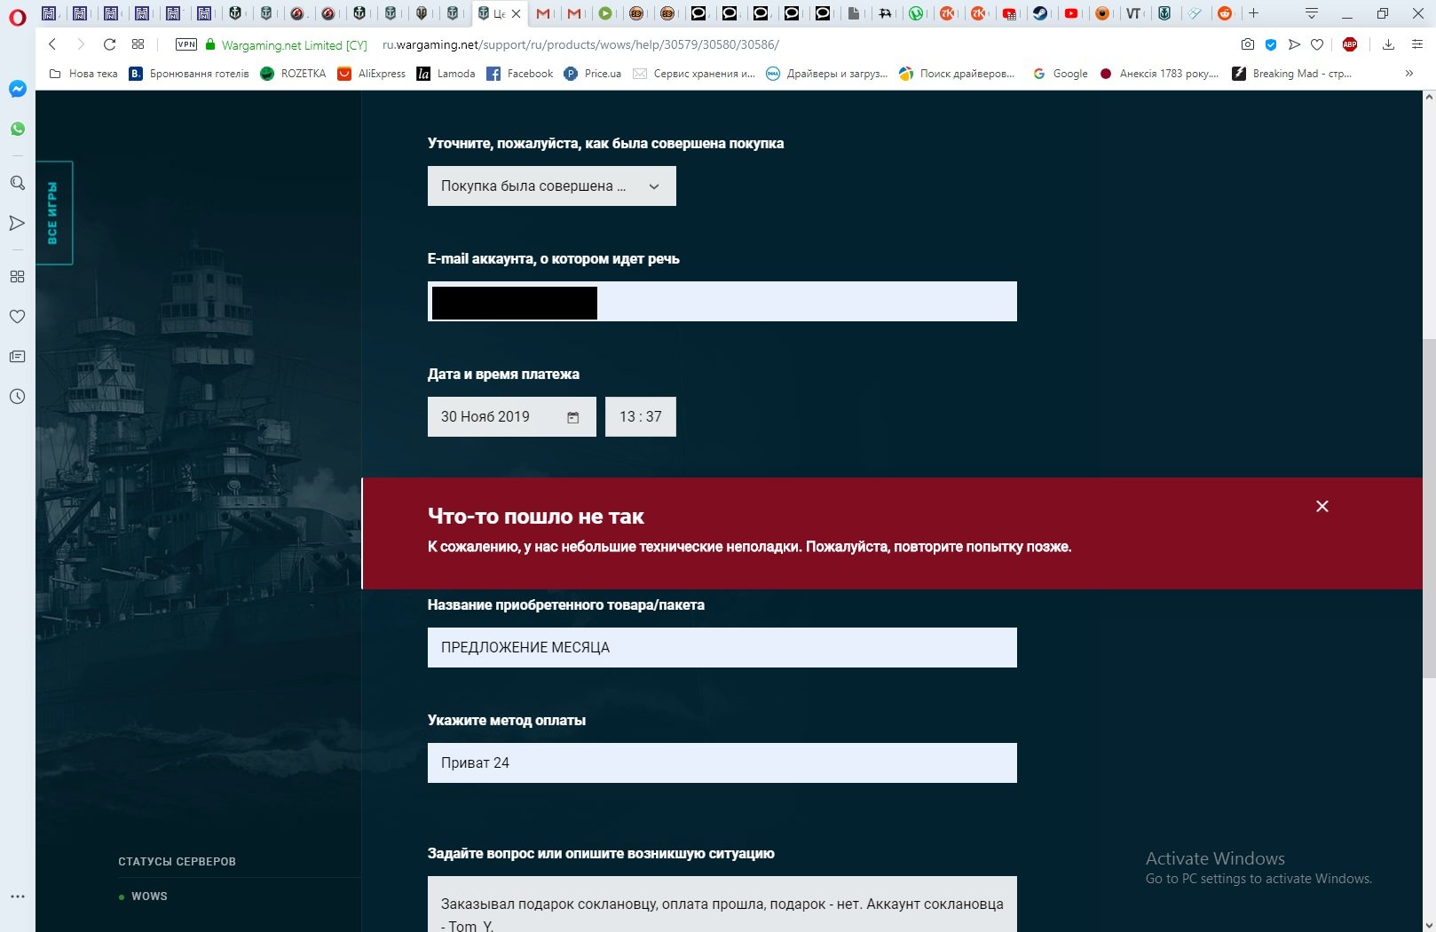Open the purchase method dropdown
1436x932 pixels.
pyautogui.click(x=552, y=186)
